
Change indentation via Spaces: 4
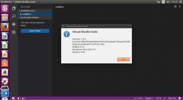coord(149,98)
